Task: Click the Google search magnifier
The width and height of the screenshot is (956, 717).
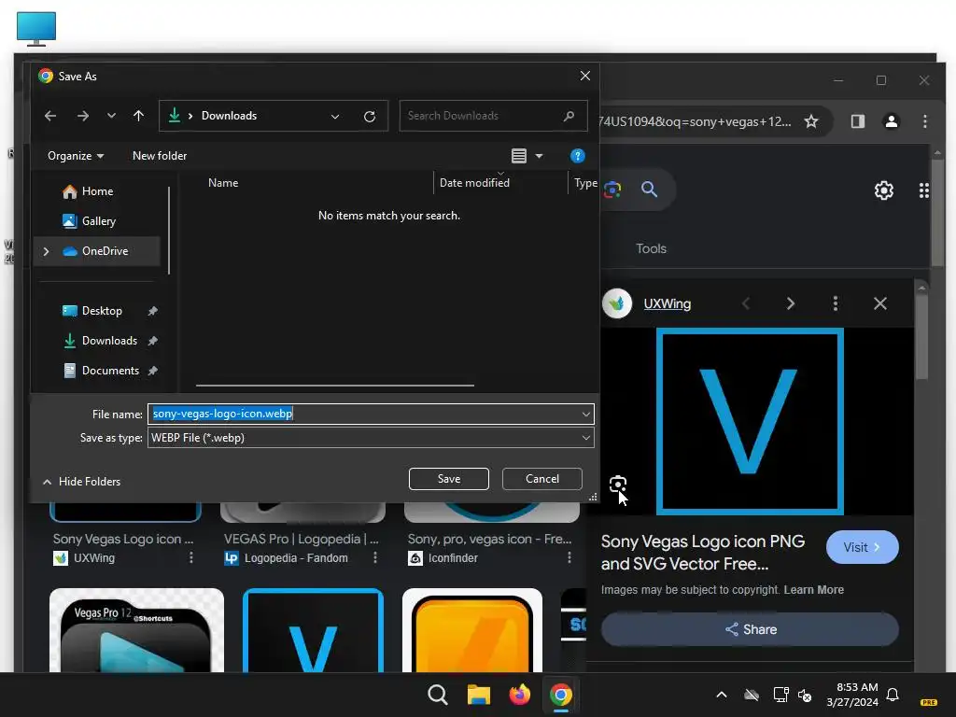Action: point(650,190)
